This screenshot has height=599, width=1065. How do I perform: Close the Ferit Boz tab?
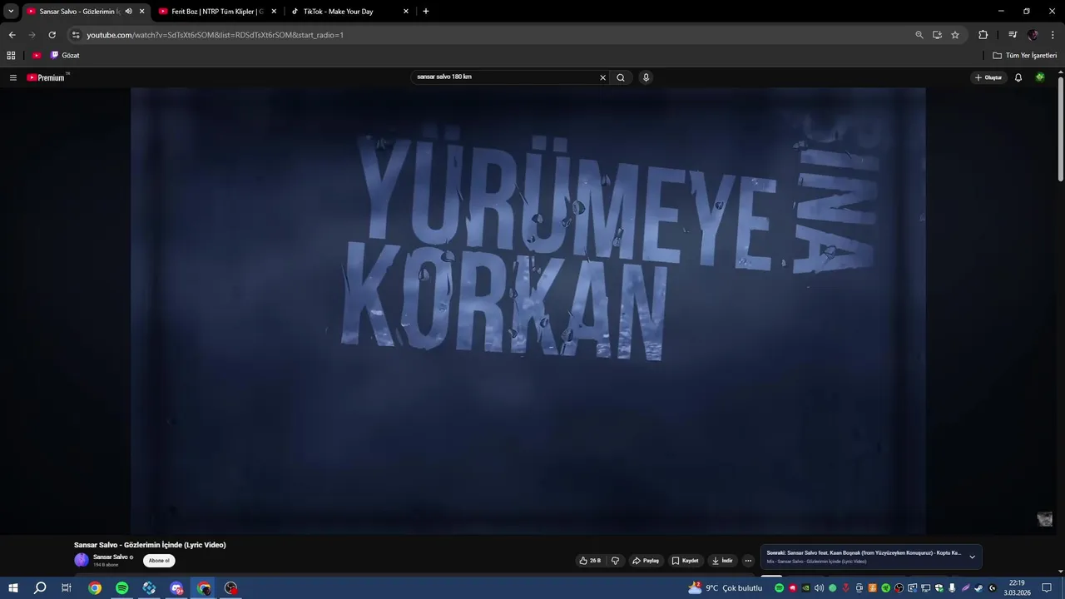coord(274,12)
